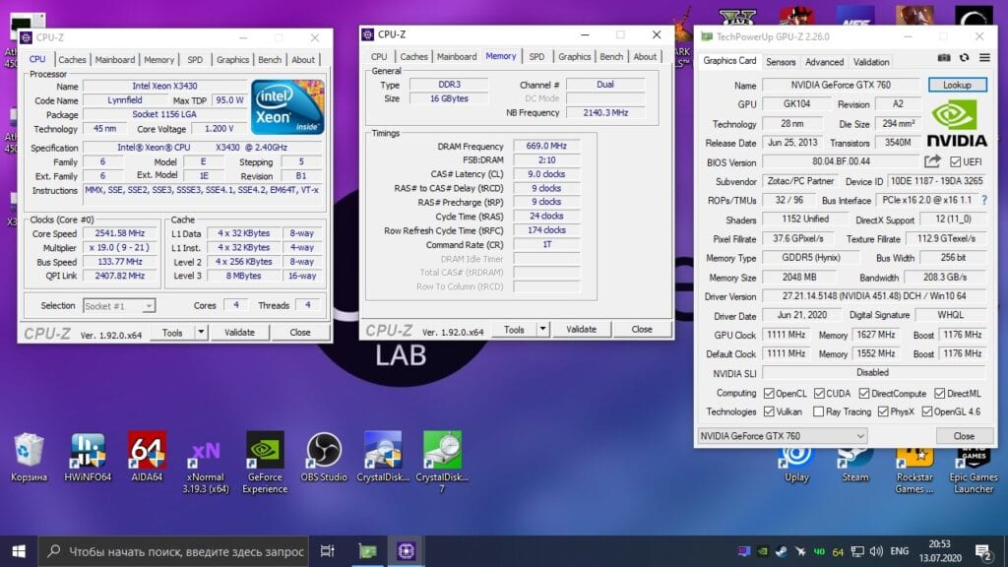Click NB Frequency value 2140.3 MHz

[x=605, y=112]
